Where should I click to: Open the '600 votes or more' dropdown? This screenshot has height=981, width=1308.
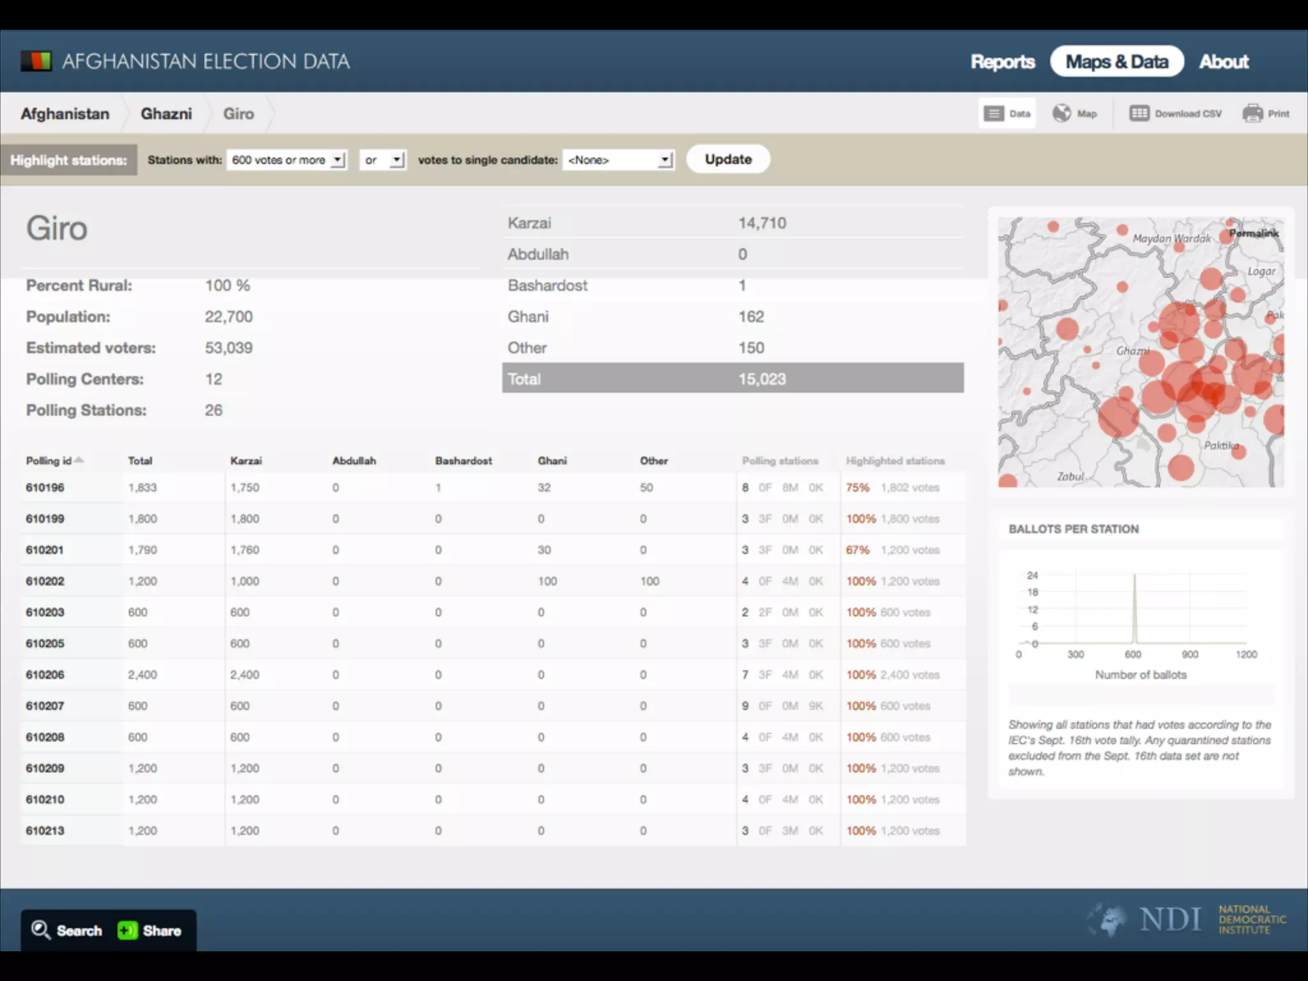(287, 160)
